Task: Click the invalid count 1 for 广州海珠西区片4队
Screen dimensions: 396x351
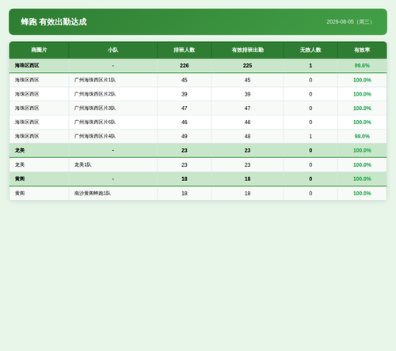Action: click(x=310, y=136)
